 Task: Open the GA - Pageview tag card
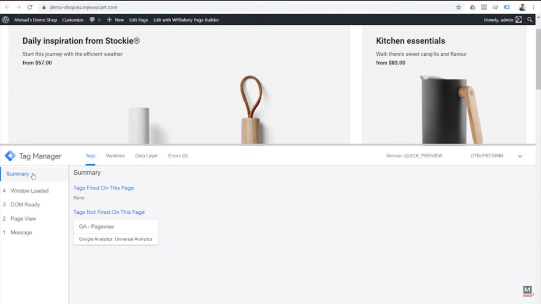click(116, 232)
